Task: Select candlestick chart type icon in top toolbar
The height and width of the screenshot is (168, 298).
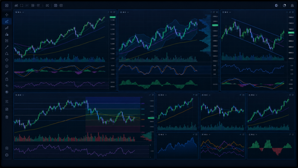Action: [16, 5]
